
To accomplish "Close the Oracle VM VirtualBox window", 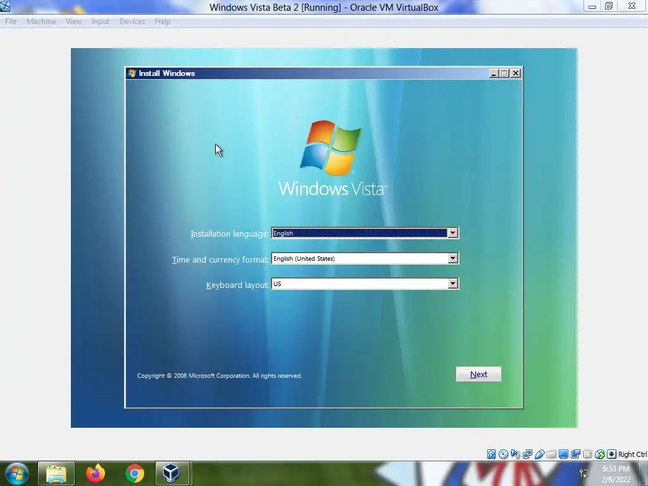I will tap(632, 6).
